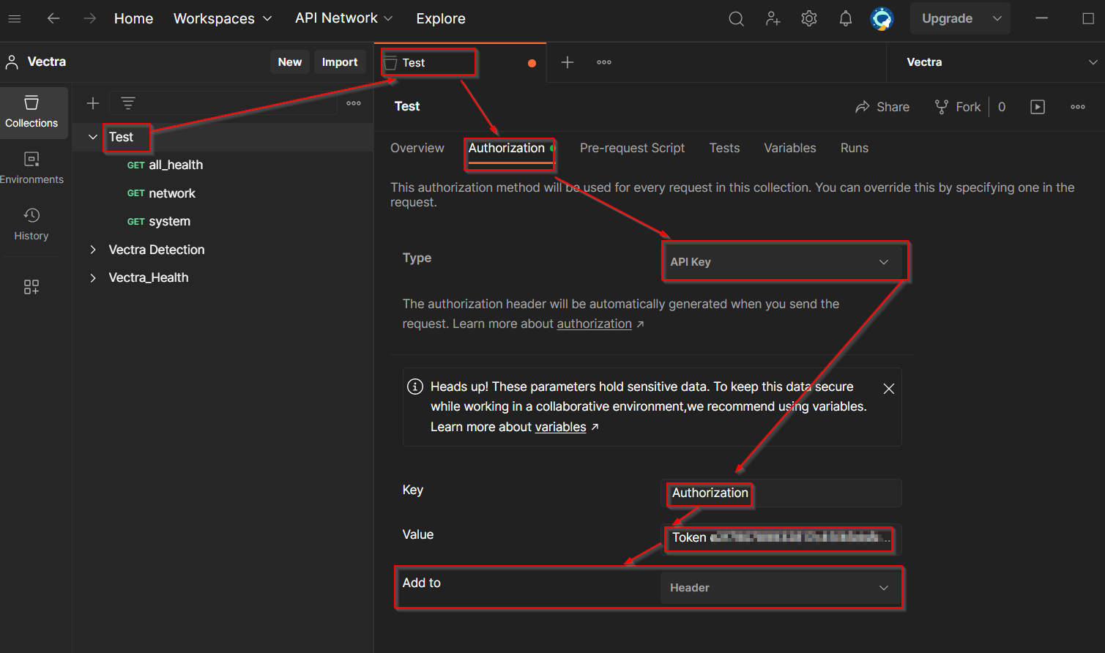Switch to the Variables tab

coord(789,148)
